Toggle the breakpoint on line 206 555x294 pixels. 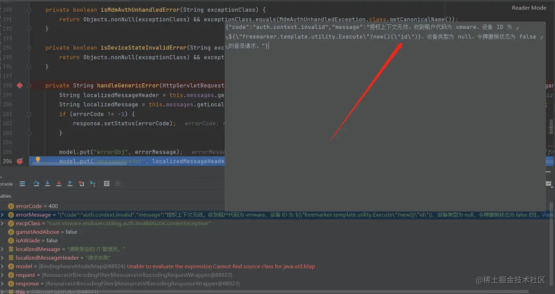(x=20, y=161)
